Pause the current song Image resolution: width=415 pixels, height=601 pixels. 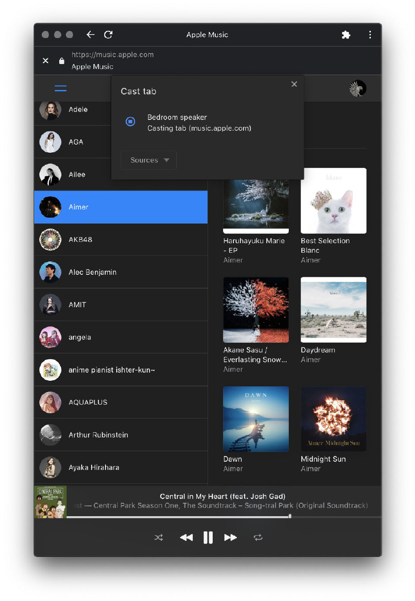pyautogui.click(x=208, y=537)
